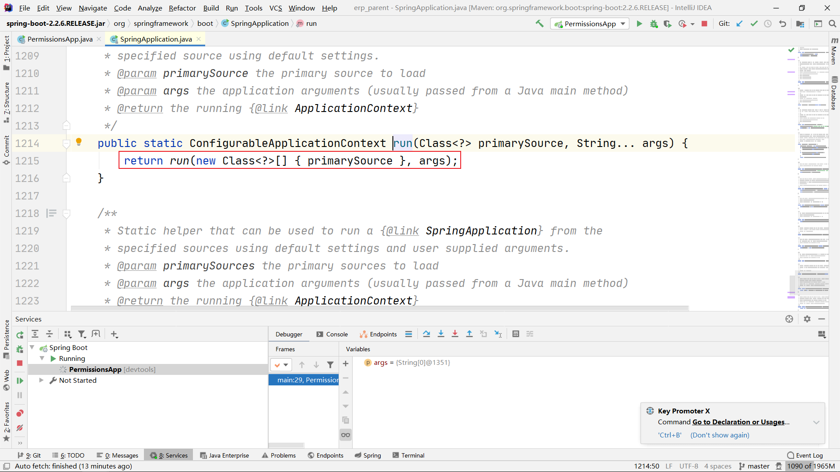
Task: Run PermissionsApp with the green play icon
Action: [639, 24]
